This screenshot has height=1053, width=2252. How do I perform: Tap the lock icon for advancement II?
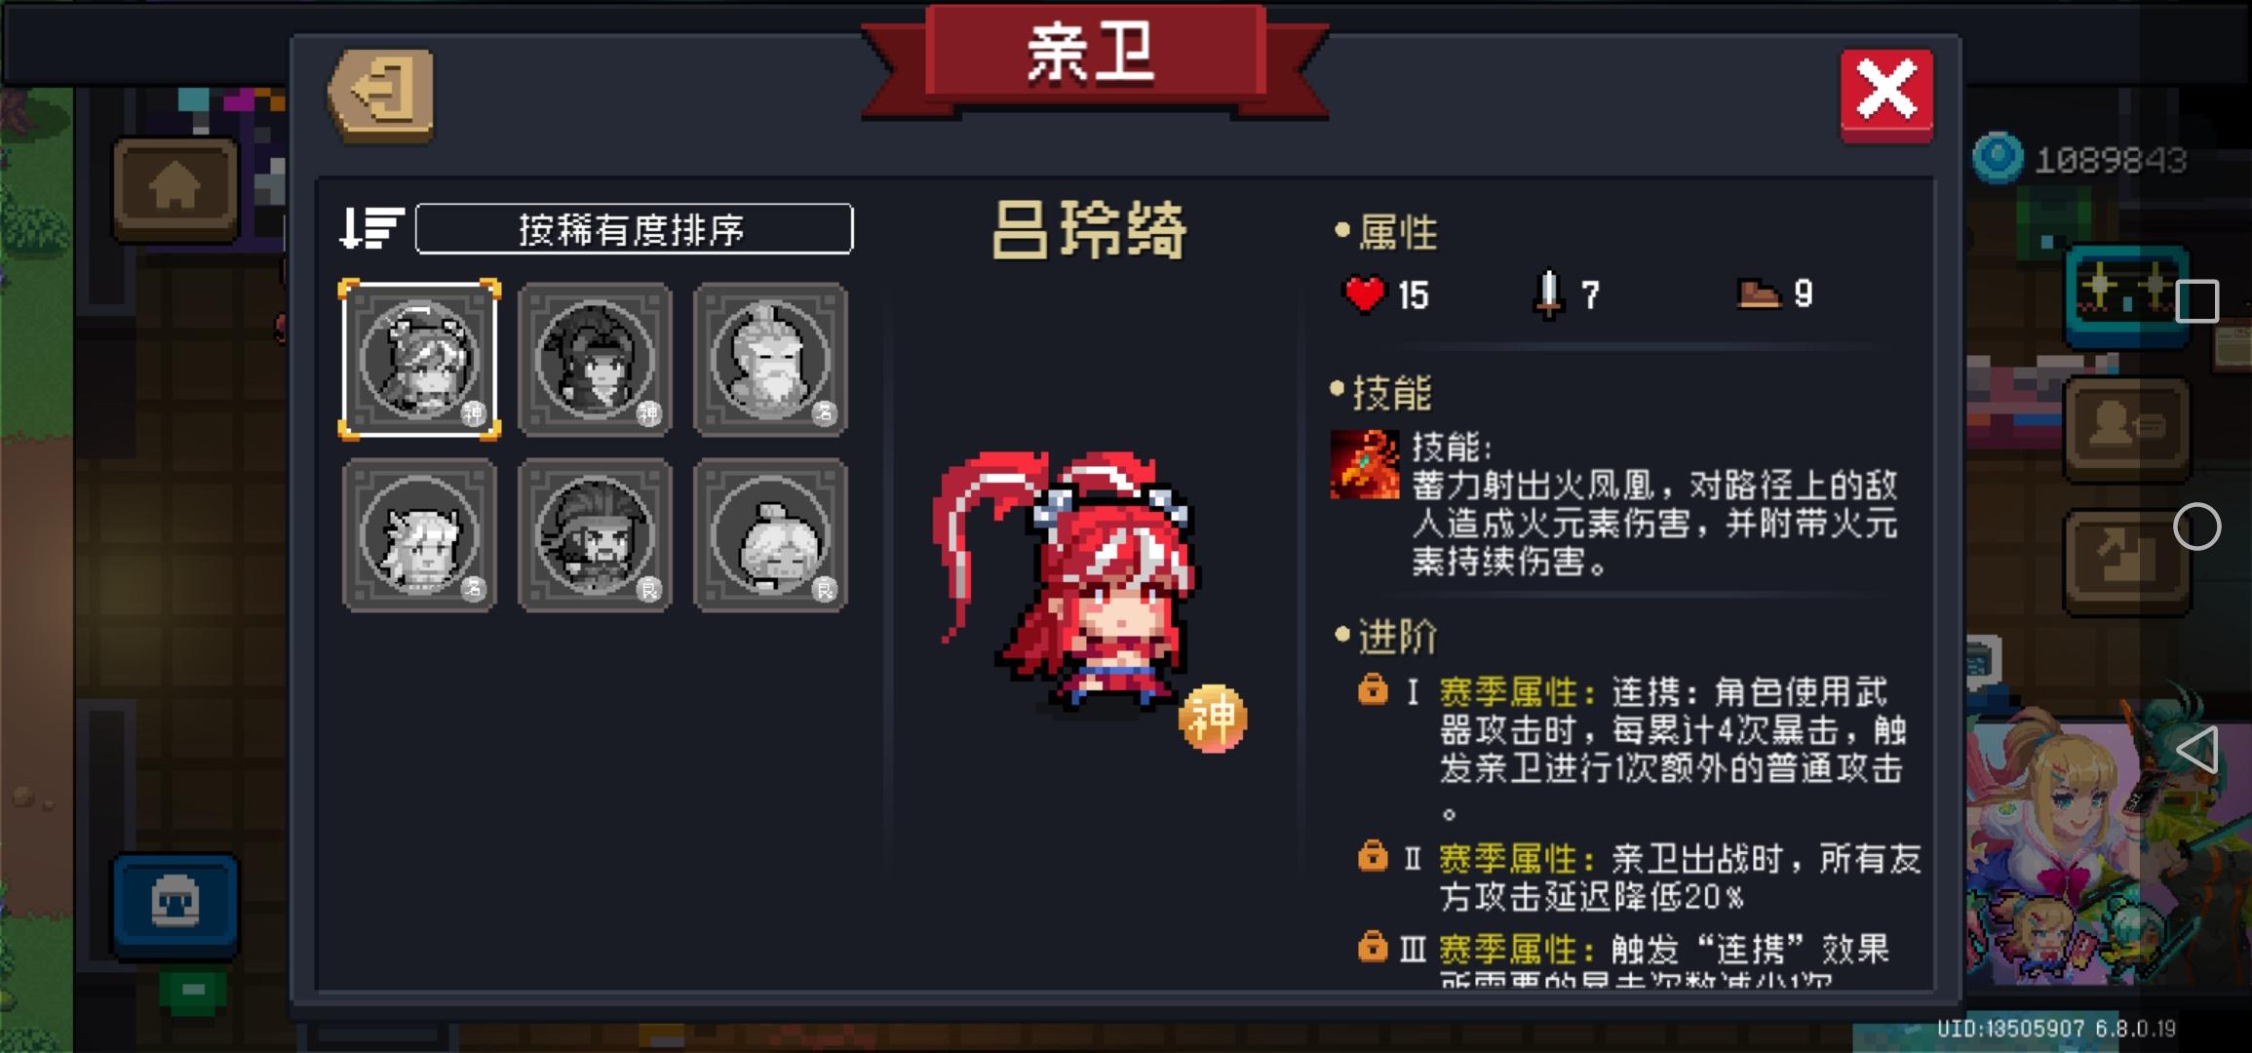(1373, 856)
